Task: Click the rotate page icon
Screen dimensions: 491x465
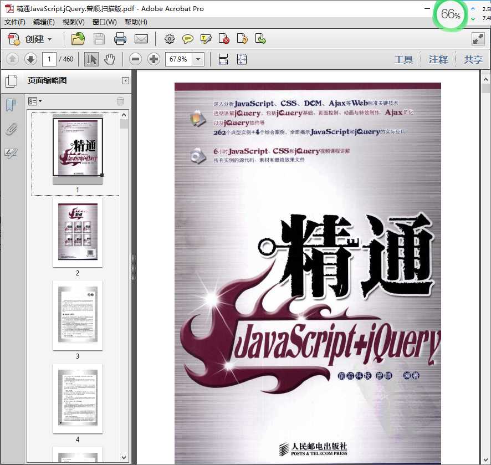Action: pyautogui.click(x=242, y=38)
